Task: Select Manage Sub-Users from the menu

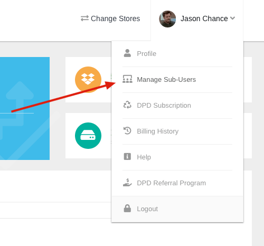Action: (x=177, y=80)
